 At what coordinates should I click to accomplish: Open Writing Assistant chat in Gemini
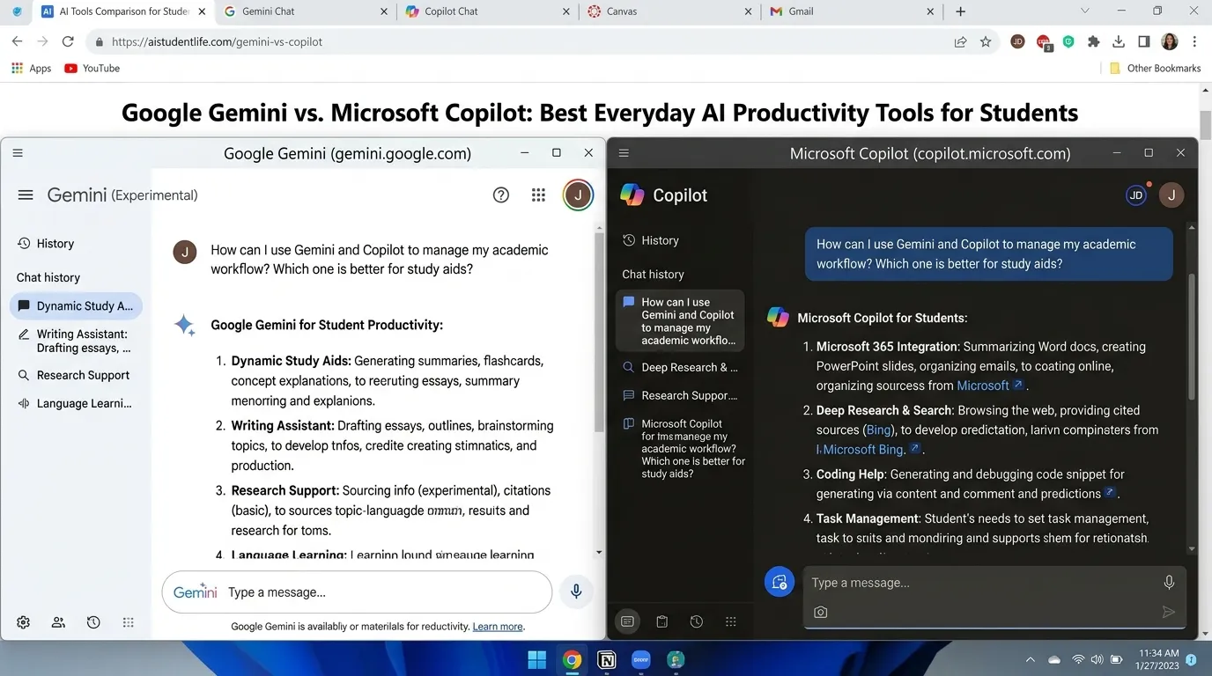pyautogui.click(x=76, y=341)
